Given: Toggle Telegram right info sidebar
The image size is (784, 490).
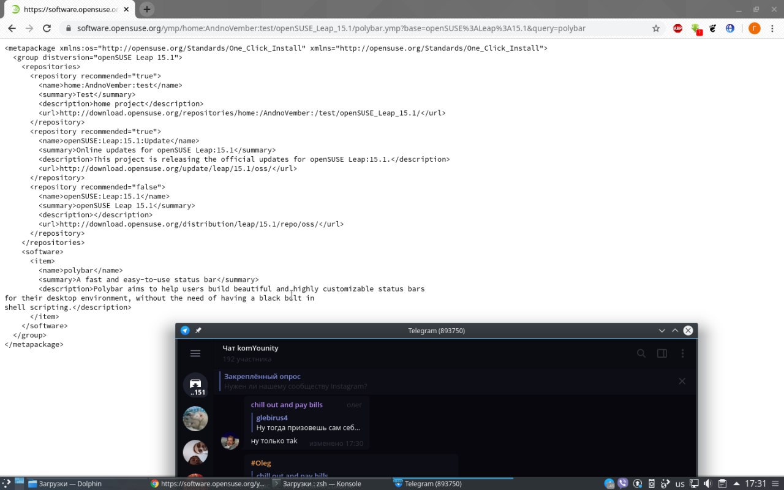Looking at the screenshot, I should pyautogui.click(x=662, y=353).
